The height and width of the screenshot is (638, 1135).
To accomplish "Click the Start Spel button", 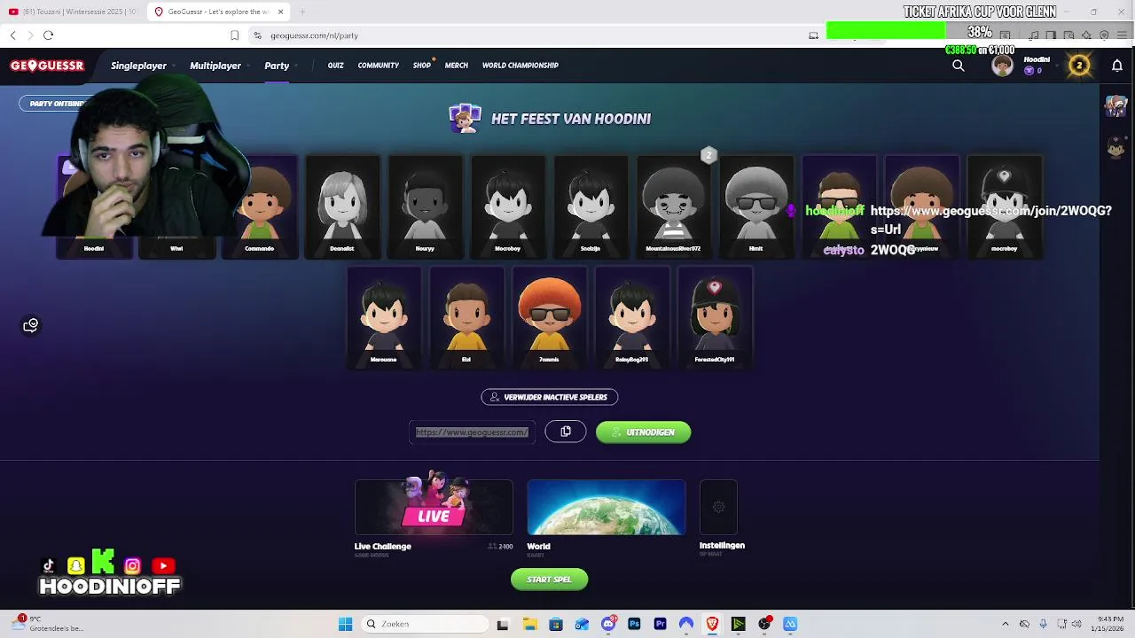I will 550,580.
